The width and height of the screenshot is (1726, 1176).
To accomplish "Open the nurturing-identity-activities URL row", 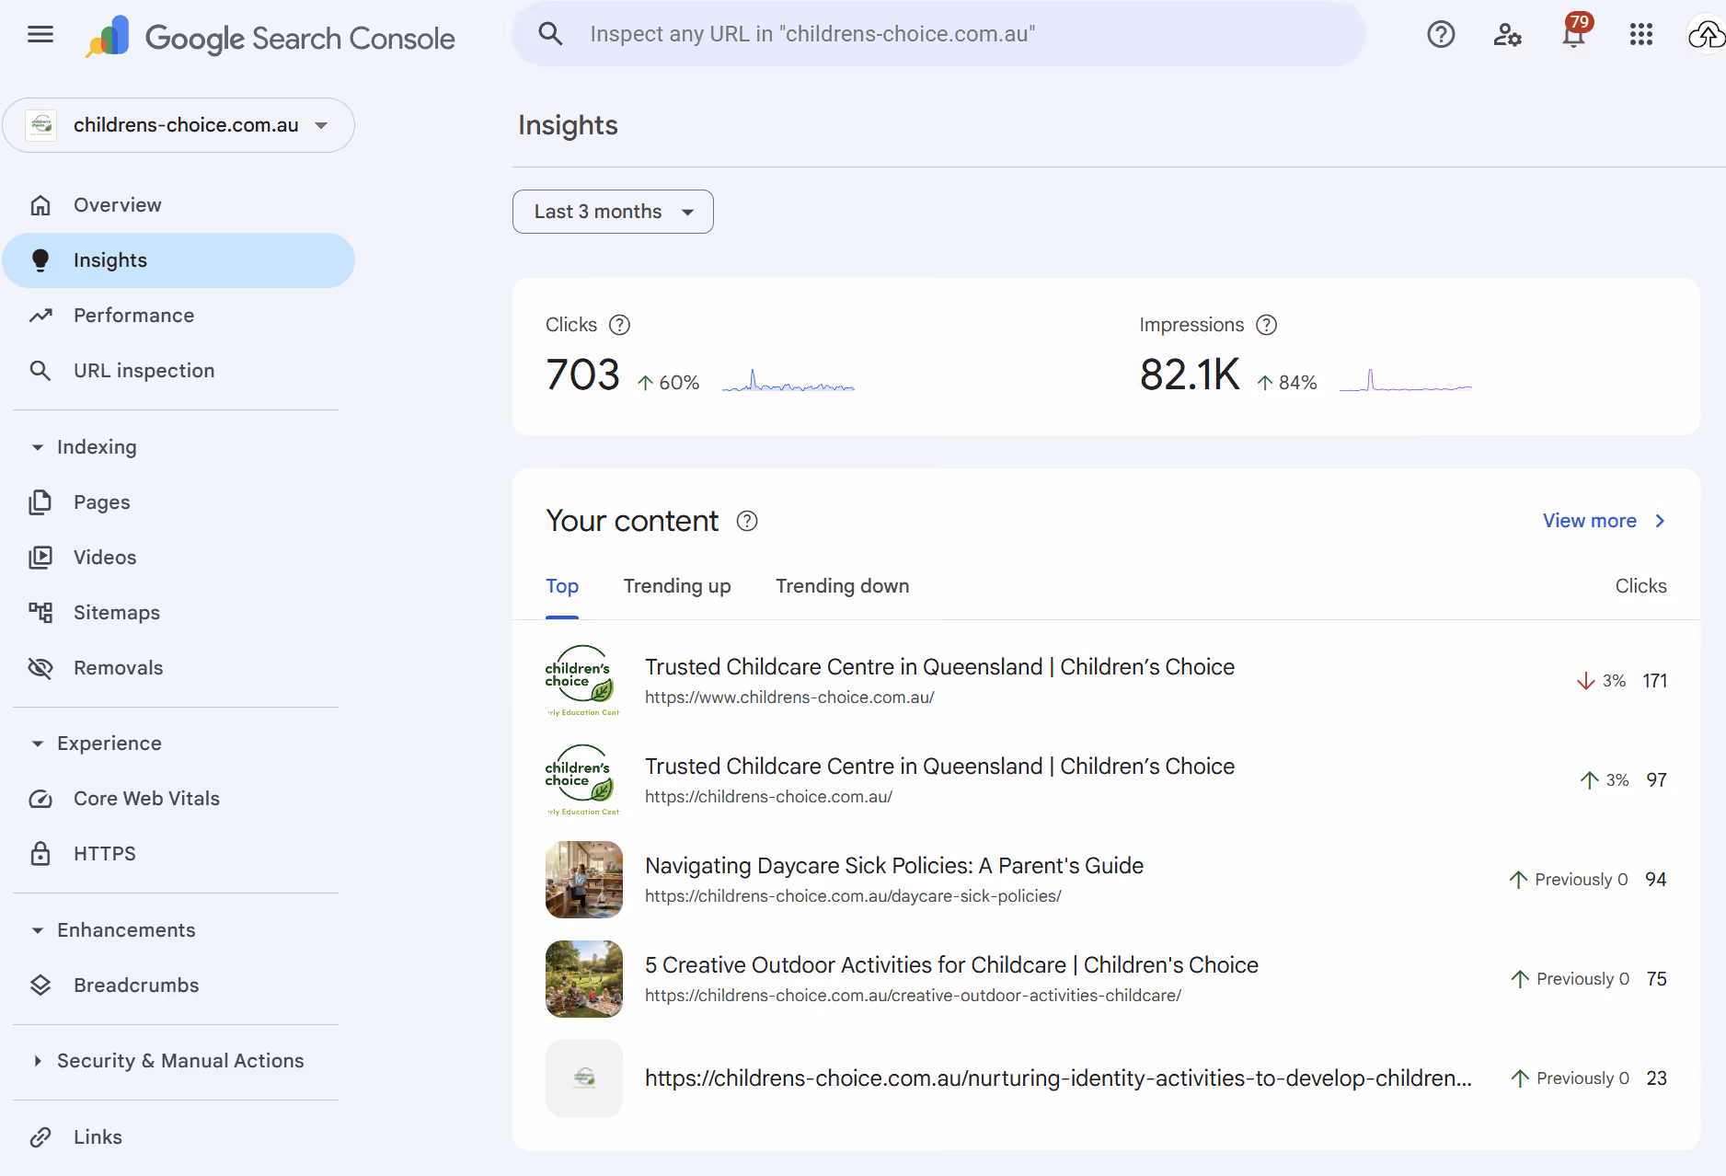I will click(x=1106, y=1078).
